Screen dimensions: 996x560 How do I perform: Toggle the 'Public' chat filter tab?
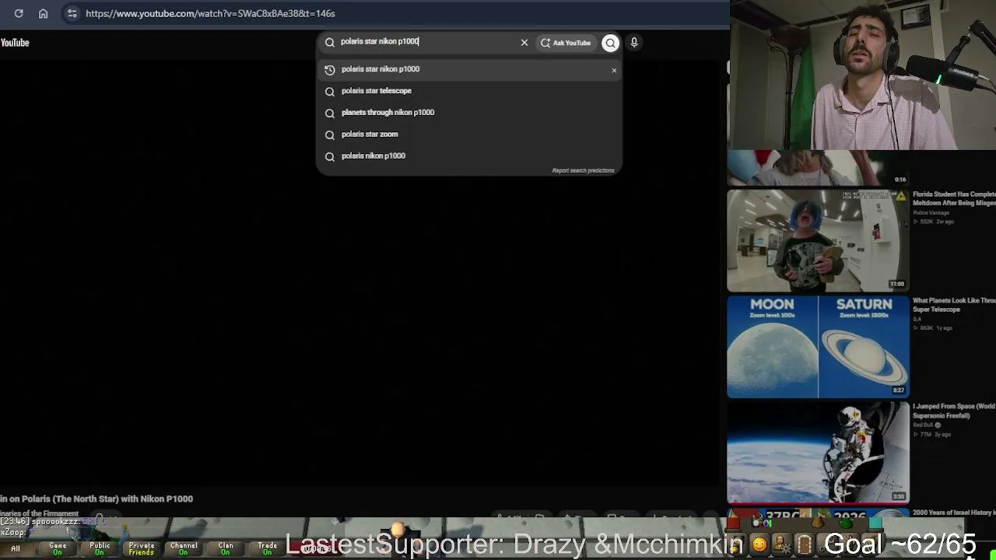tap(100, 548)
